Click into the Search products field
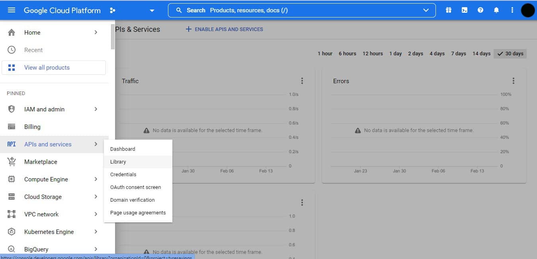The height and width of the screenshot is (259, 537). coord(302,10)
